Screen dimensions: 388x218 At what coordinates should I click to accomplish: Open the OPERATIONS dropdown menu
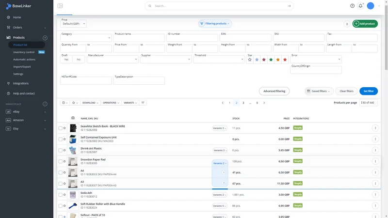point(111,103)
